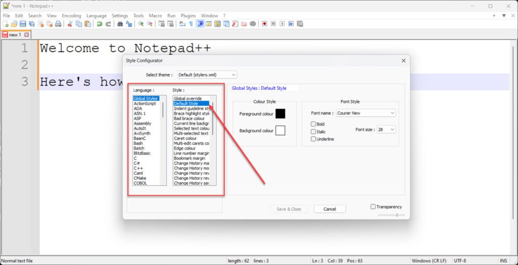Toggle Show all characters pilcrow icon

point(191,24)
